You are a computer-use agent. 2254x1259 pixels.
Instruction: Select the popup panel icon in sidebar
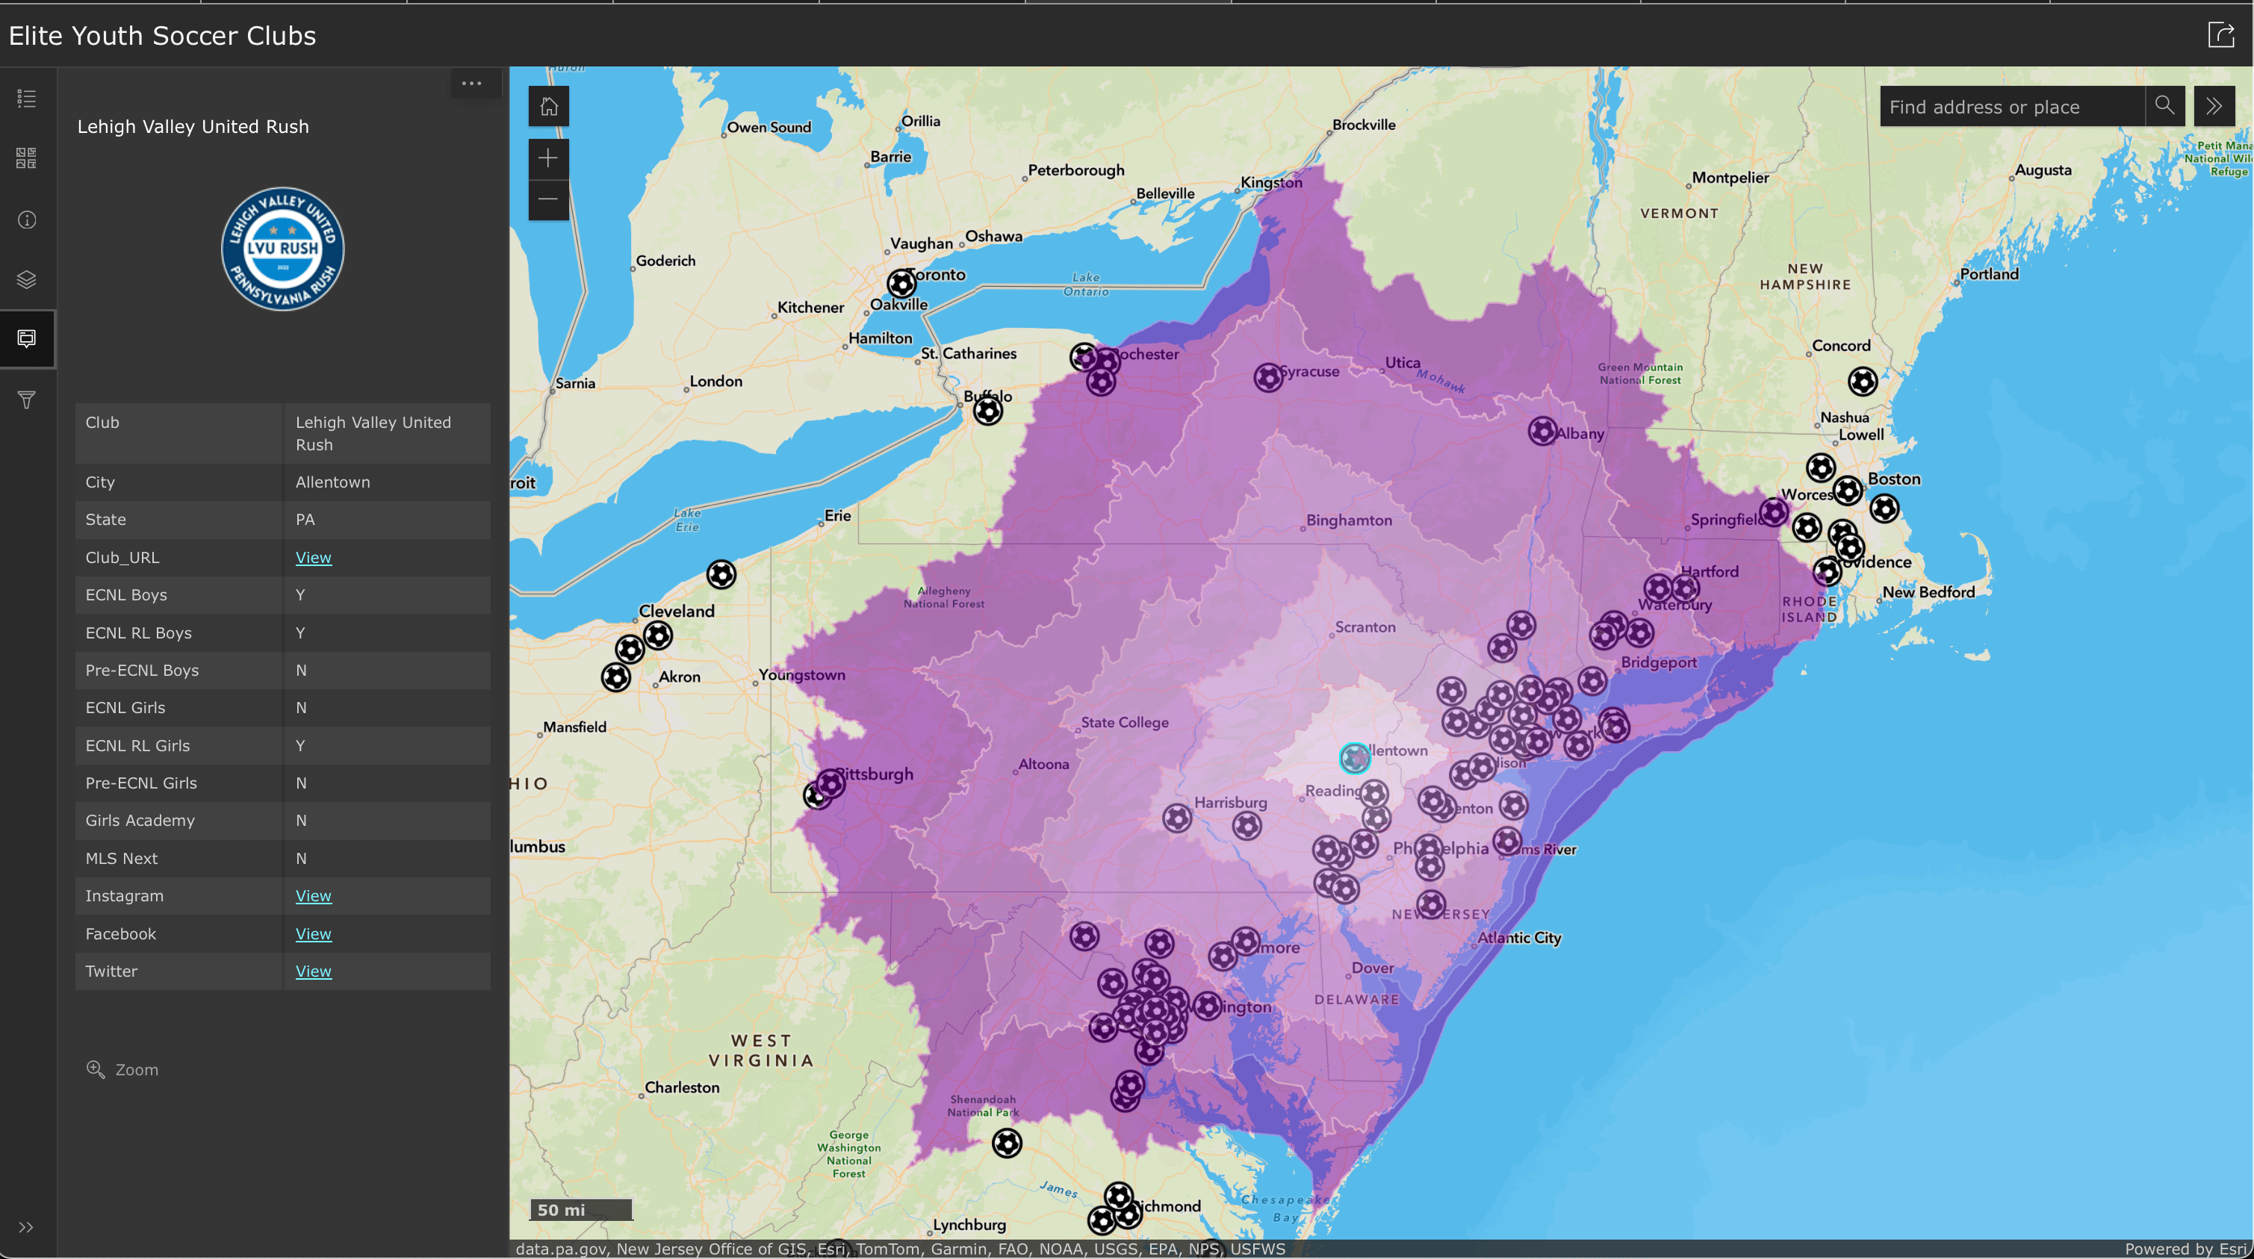(x=27, y=338)
